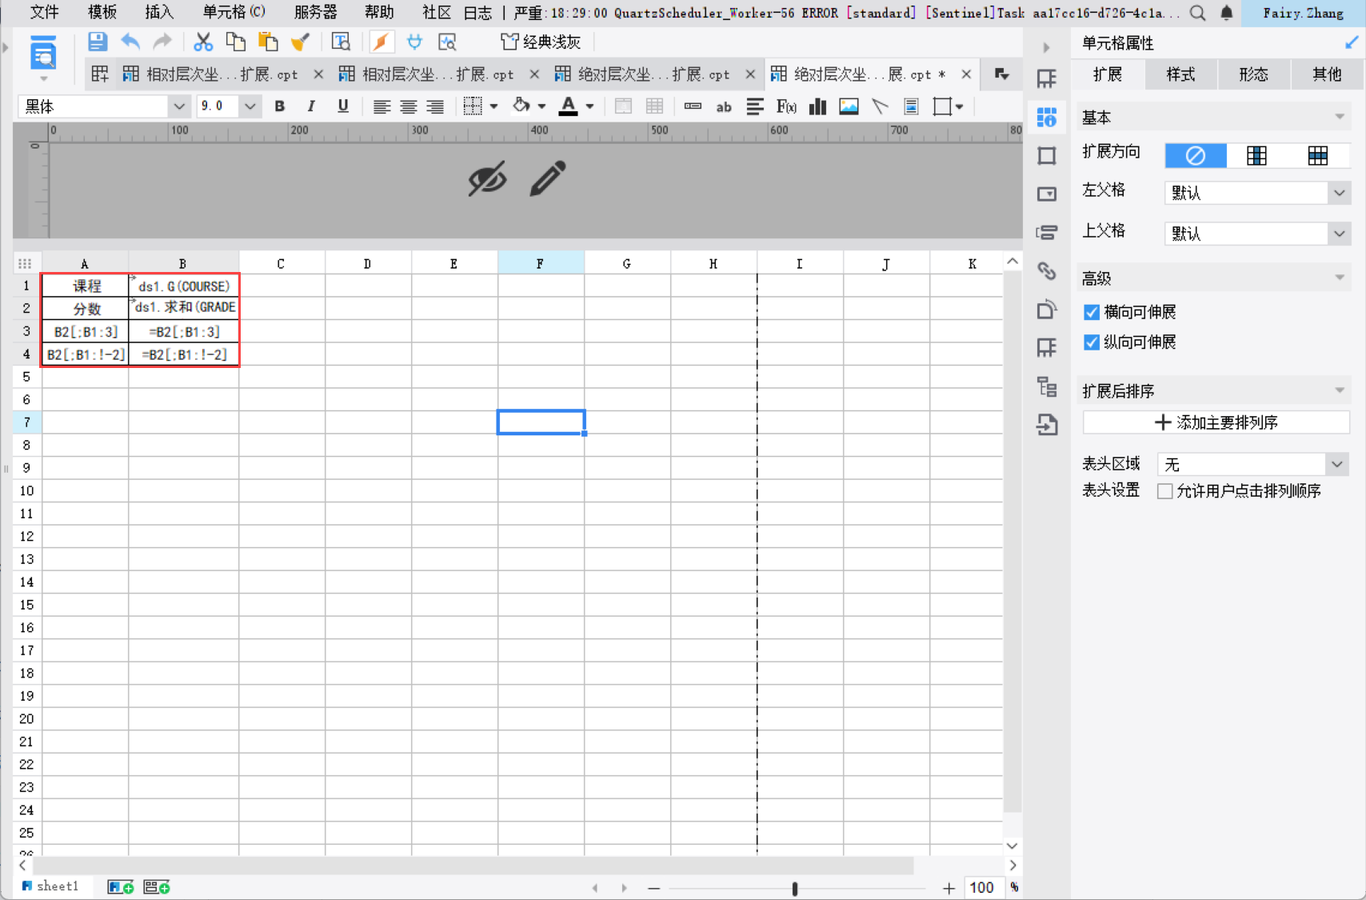Insert a chart with bar chart icon
The width and height of the screenshot is (1366, 900).
pyautogui.click(x=817, y=106)
